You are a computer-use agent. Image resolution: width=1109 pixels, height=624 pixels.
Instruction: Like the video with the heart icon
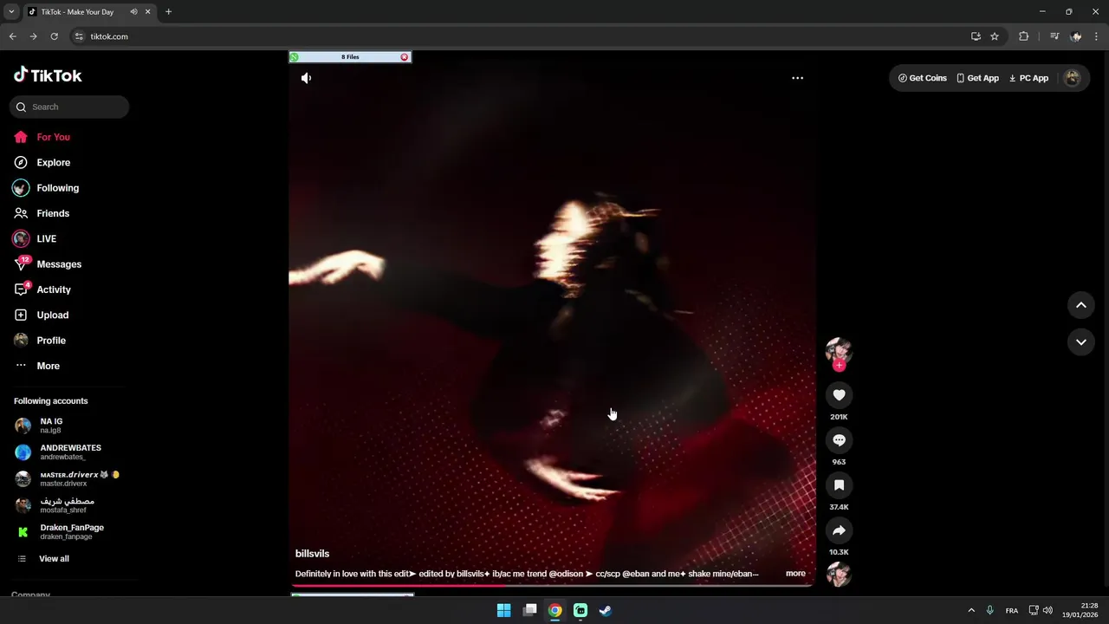click(839, 395)
